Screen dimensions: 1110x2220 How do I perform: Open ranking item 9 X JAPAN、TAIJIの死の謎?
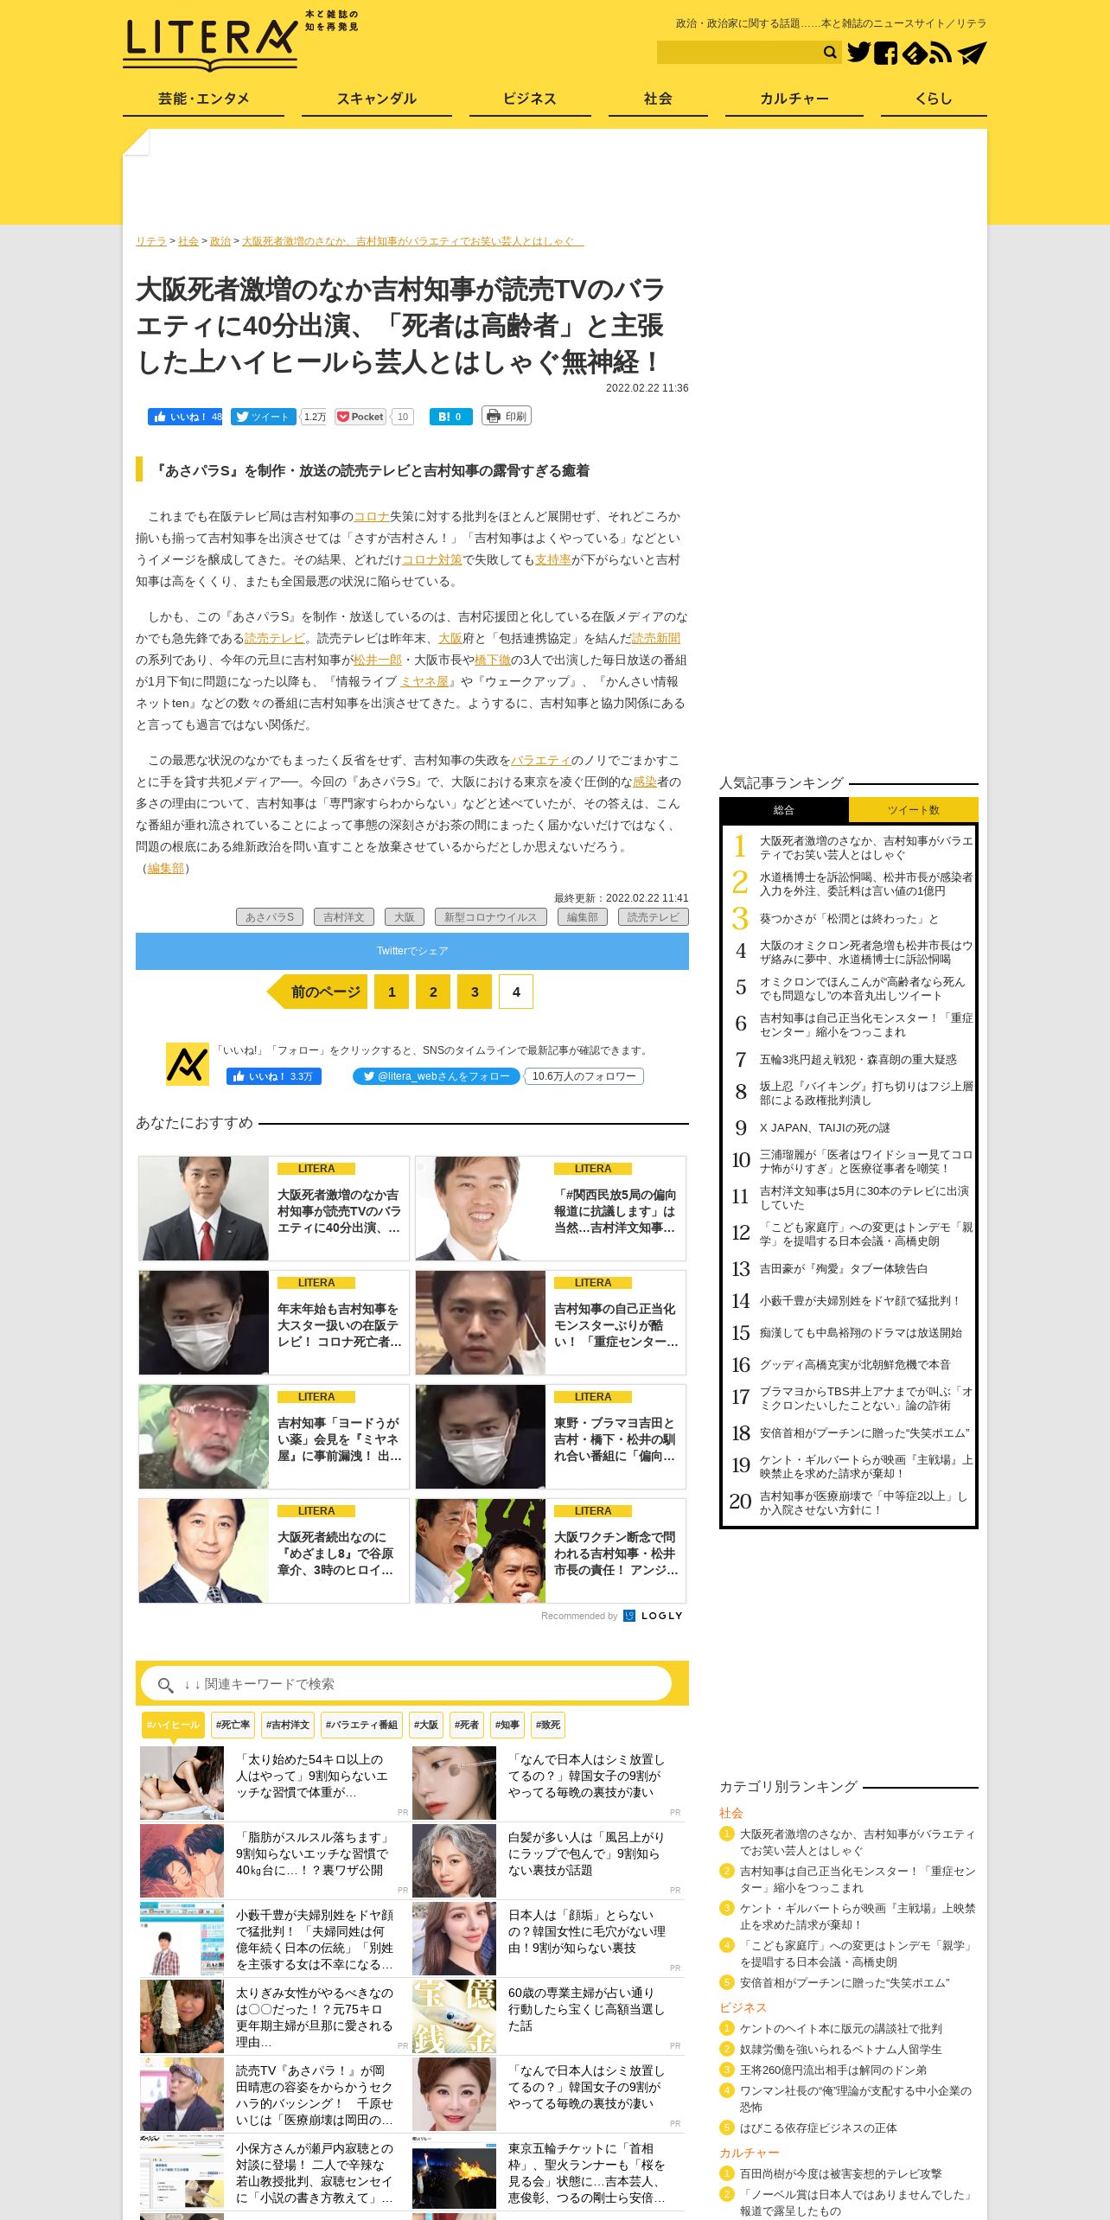pos(824,1127)
